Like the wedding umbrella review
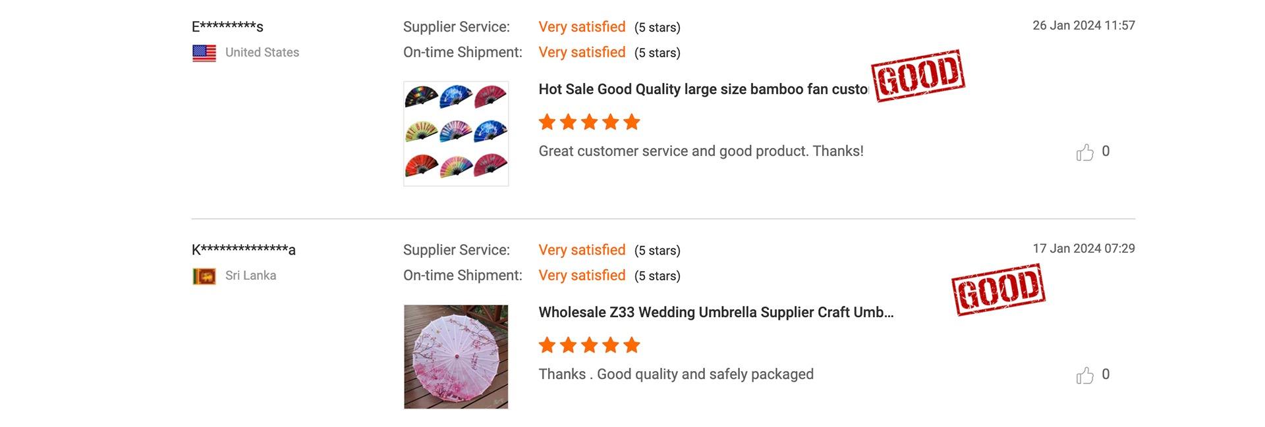The image size is (1265, 427). click(x=1084, y=376)
